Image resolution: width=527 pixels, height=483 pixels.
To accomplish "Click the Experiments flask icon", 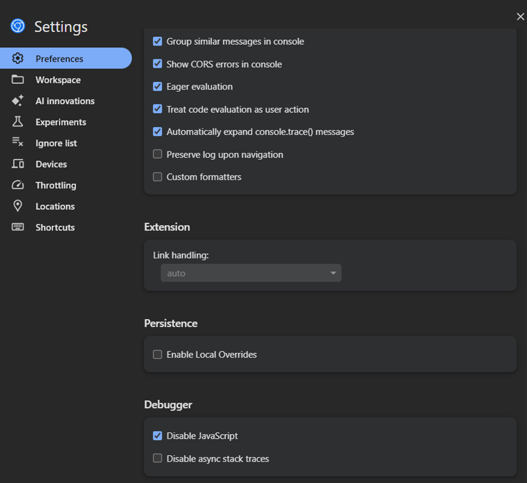I will coord(18,122).
